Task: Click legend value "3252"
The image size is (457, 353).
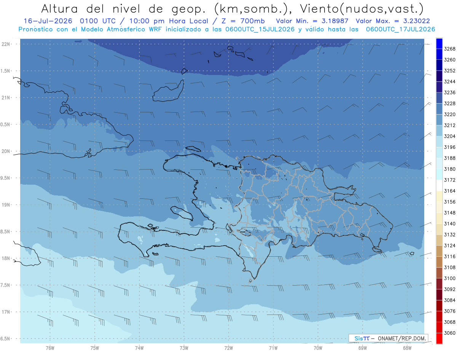Action: coord(450,71)
